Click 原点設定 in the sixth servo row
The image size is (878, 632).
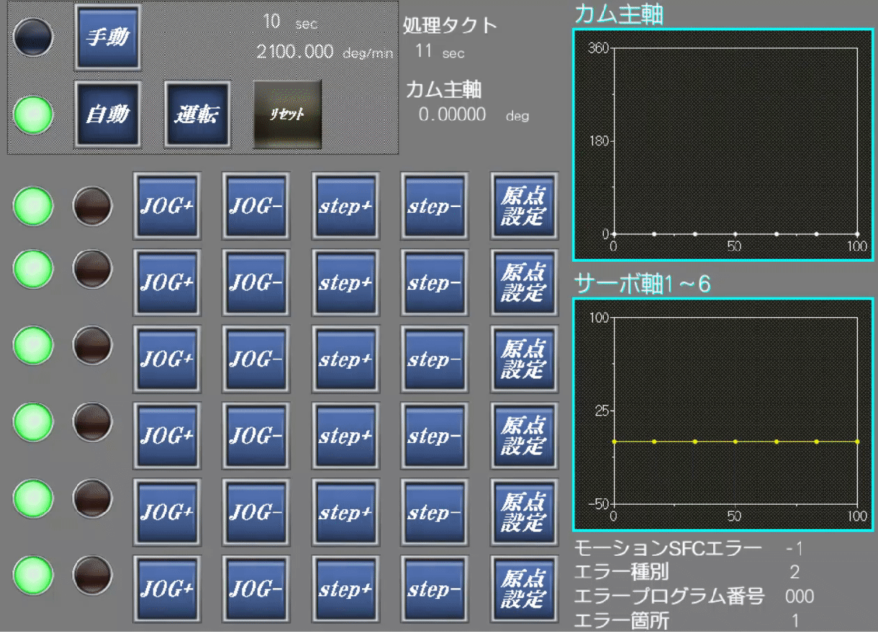524,590
